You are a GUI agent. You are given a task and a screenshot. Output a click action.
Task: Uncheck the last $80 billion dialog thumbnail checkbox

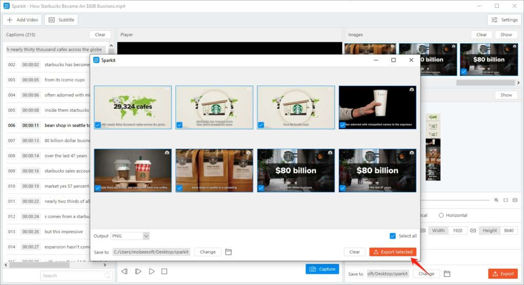342,188
